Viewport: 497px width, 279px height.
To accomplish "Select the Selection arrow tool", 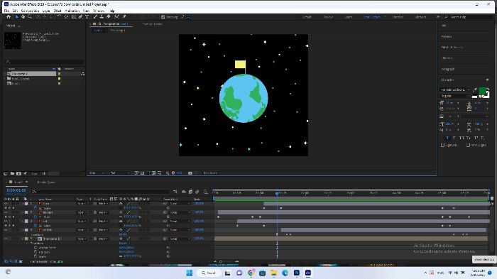I will [17, 17].
